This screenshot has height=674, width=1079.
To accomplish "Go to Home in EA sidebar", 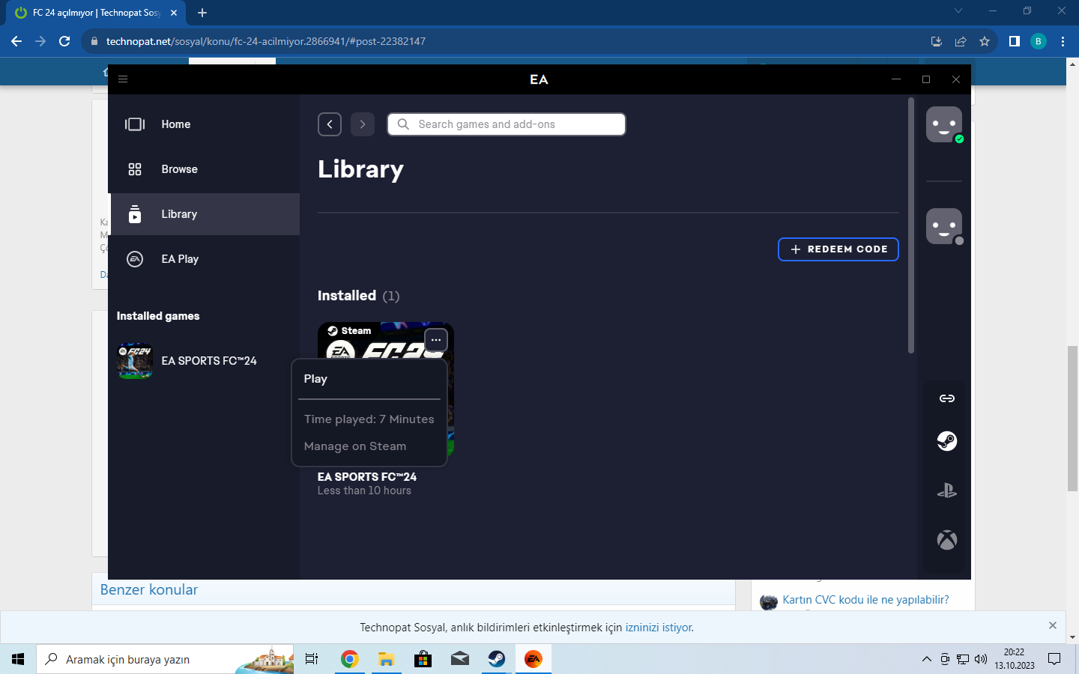I will click(204, 124).
